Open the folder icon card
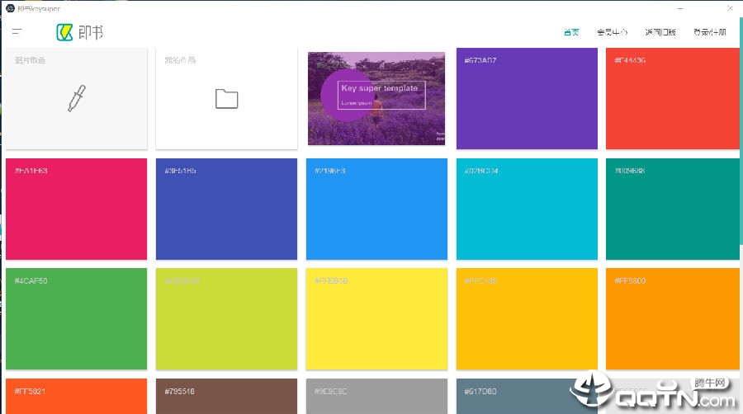The height and width of the screenshot is (414, 743). tap(226, 99)
